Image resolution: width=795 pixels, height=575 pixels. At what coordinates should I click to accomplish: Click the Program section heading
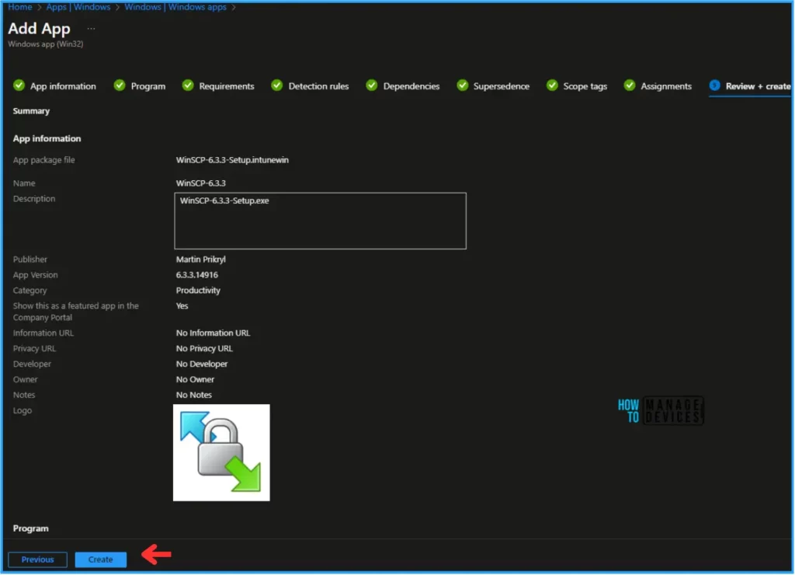pos(31,529)
